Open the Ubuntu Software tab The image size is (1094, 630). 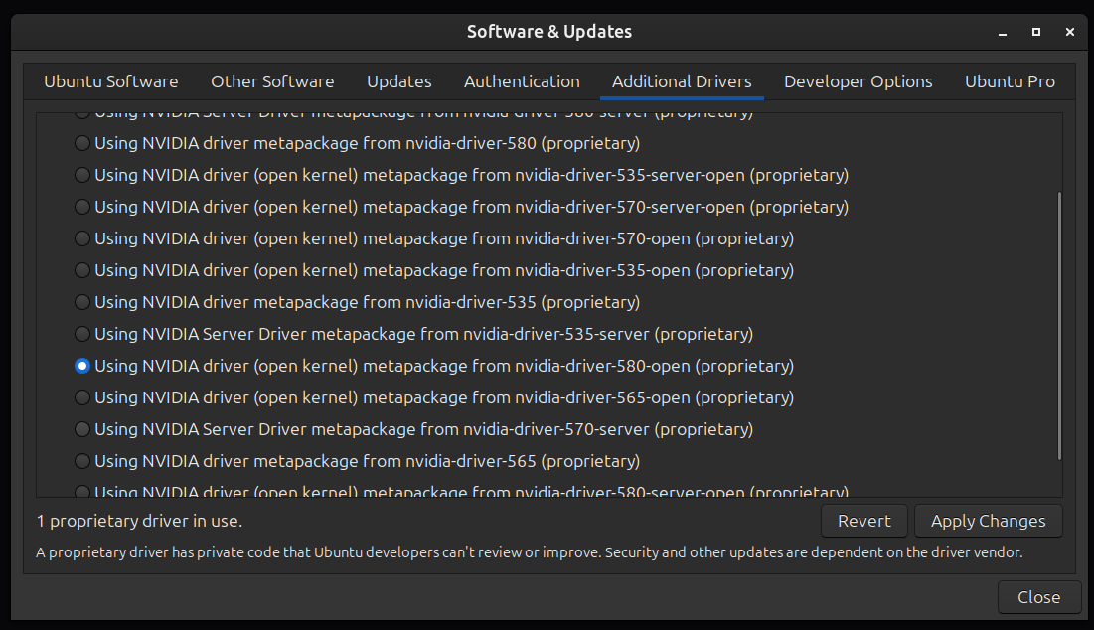[111, 81]
